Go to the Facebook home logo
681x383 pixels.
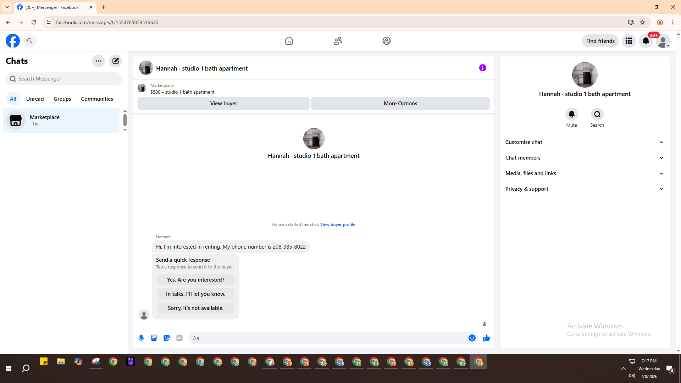(13, 41)
